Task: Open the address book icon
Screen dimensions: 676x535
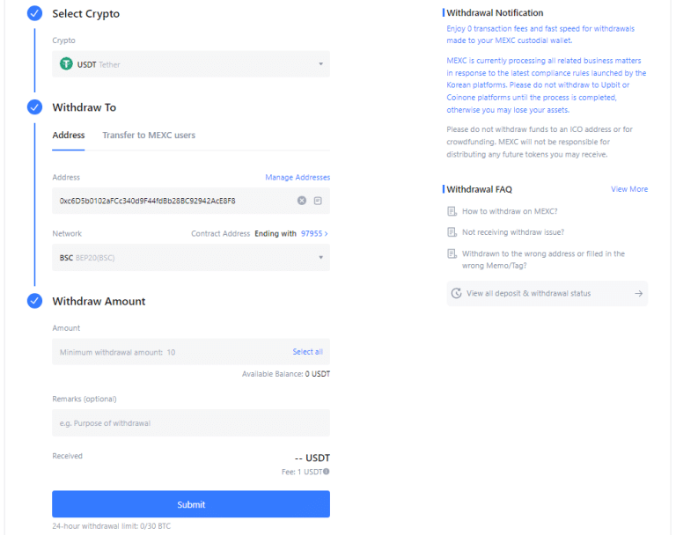Action: (x=318, y=201)
